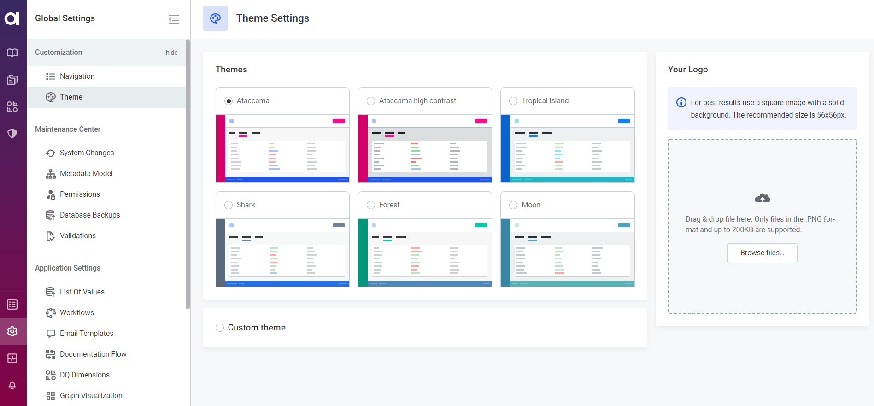Open the monitoring pulse icon in rail
Viewport: 874px width, 406px height.
(x=12, y=359)
